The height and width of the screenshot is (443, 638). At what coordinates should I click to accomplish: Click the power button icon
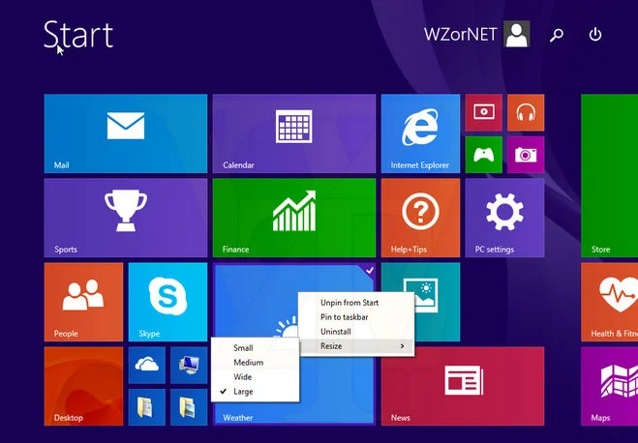point(594,35)
